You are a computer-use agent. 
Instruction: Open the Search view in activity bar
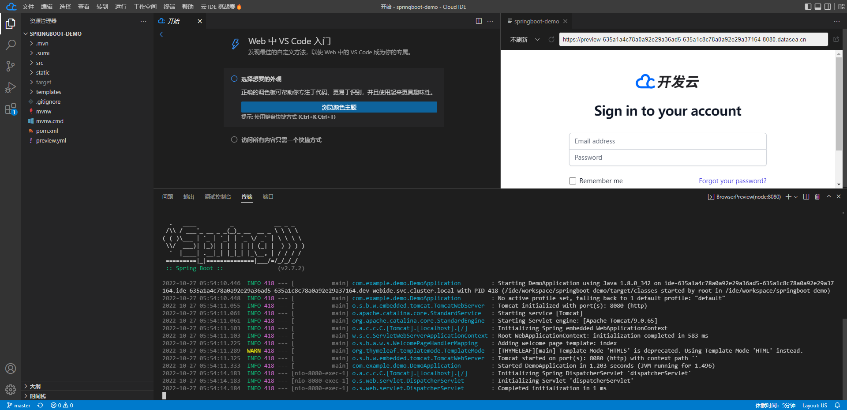[x=11, y=45]
